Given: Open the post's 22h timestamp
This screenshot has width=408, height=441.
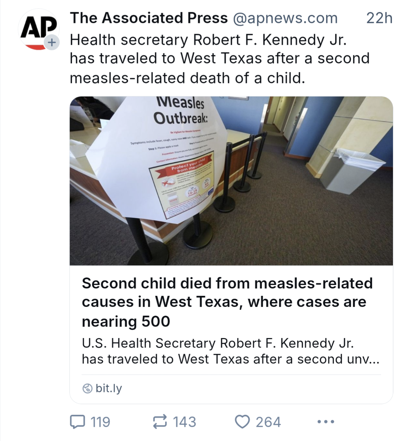Looking at the screenshot, I should (x=379, y=18).
